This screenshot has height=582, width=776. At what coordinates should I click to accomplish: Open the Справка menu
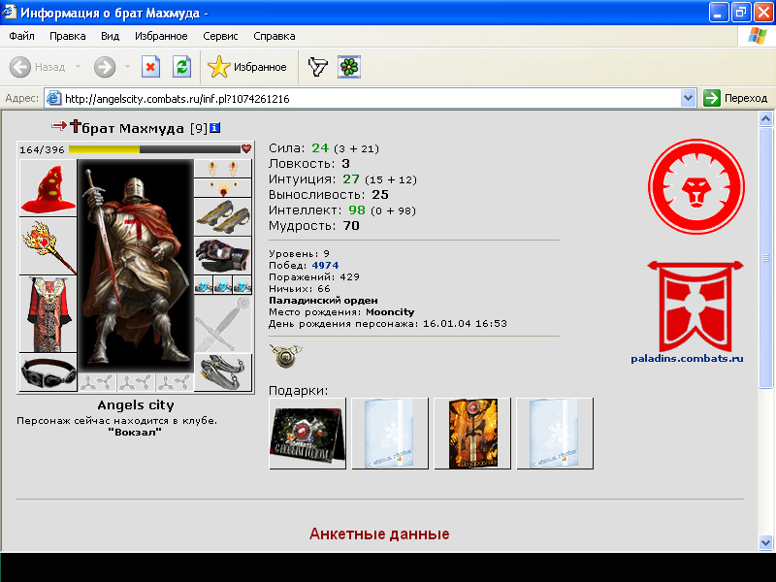tap(275, 36)
